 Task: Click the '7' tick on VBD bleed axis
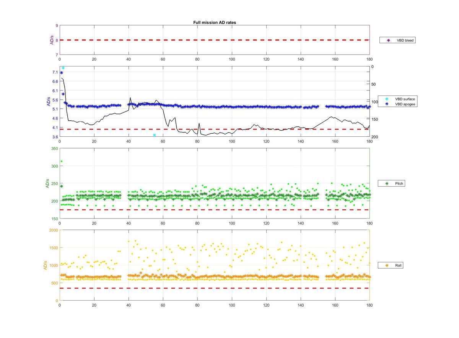tap(57, 55)
